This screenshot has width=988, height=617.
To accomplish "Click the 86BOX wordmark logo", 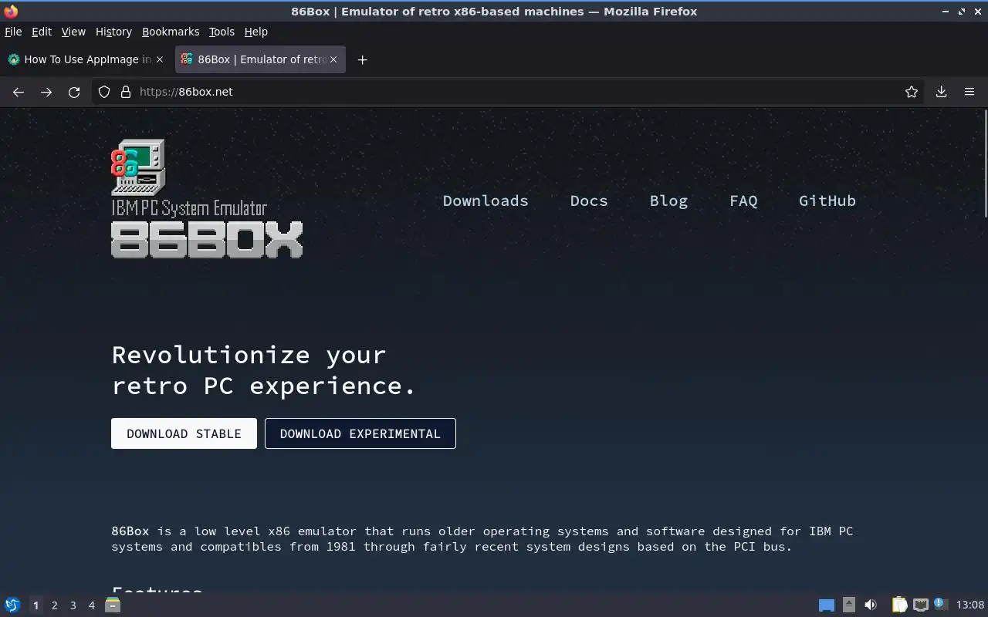I will (x=207, y=239).
